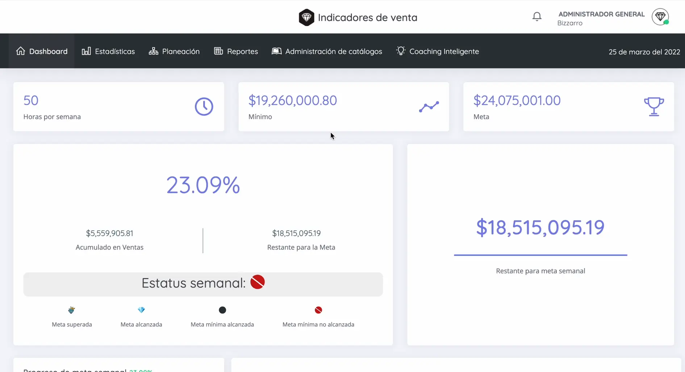
Task: Click the weekly goal progress bar line
Action: coord(540,255)
